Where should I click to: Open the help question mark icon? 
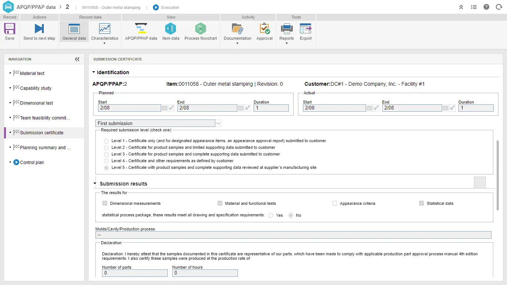486,7
